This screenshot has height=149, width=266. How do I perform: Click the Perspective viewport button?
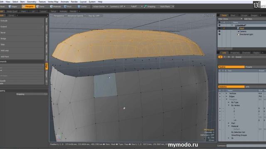[x=59, y=16]
